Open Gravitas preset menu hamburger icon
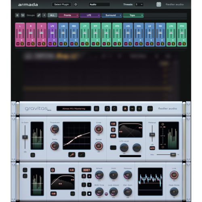 (x=97, y=109)
